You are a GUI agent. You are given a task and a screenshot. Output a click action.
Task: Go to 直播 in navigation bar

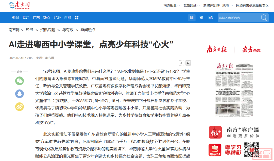tap(67, 18)
